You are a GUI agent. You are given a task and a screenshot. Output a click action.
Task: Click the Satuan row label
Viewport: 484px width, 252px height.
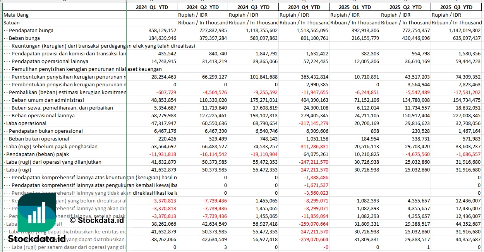(12, 22)
